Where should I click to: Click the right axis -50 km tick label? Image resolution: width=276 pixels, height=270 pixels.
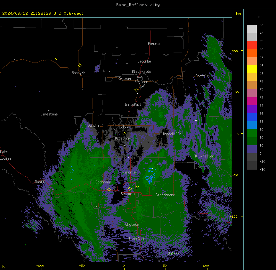[x=235, y=175]
